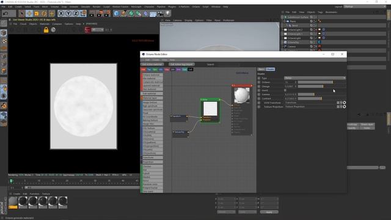Expand the UVW Transform parameter row
This screenshot has width=391, height=220.
coord(259,103)
